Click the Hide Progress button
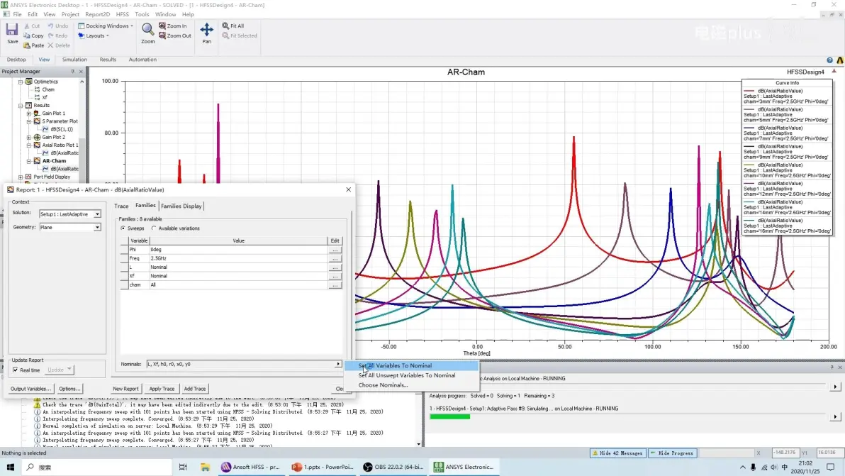The height and width of the screenshot is (476, 845). [x=672, y=453]
